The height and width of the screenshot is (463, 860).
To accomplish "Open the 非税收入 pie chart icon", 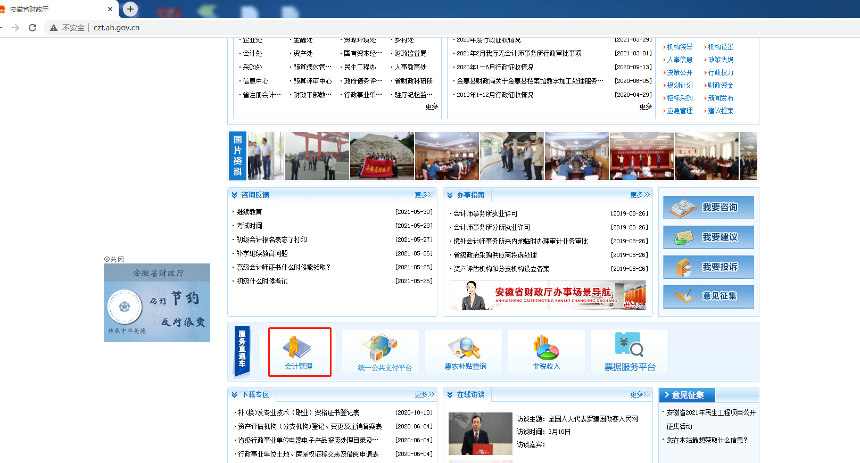I will click(546, 348).
